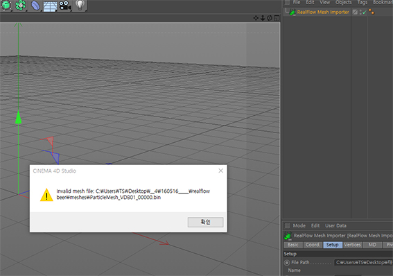The width and height of the screenshot is (393, 276).
Task: Open the Edit menu in Attribute Manager
Action: 315,225
